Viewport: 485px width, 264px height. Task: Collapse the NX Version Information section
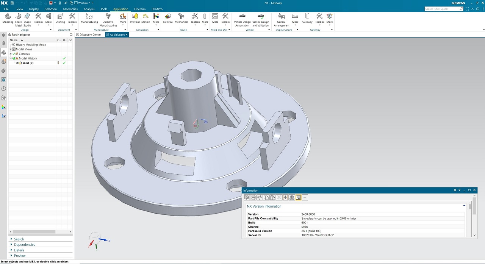(x=465, y=206)
